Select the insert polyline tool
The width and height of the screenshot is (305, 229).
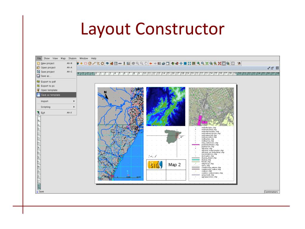(x=98, y=64)
